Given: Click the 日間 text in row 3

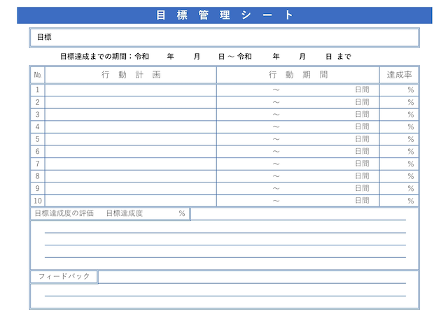Looking at the screenshot, I should [362, 115].
